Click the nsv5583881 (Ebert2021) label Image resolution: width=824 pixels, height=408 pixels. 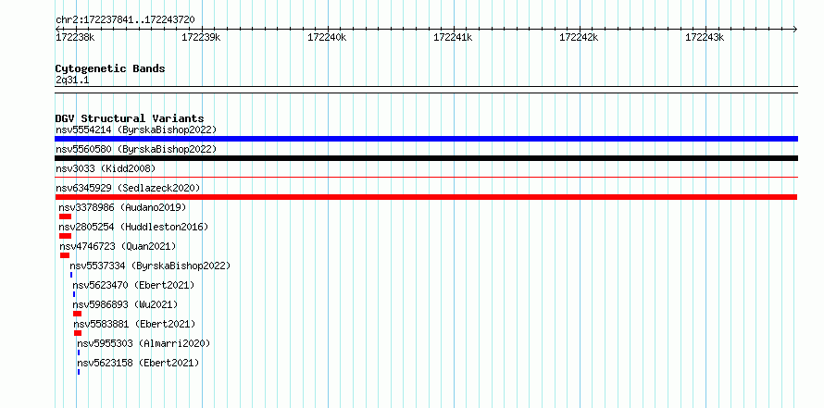point(134,324)
